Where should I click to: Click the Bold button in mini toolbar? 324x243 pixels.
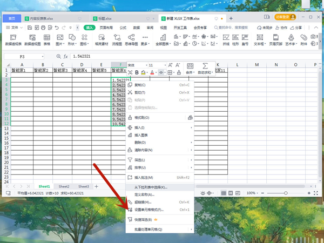(x=137, y=72)
